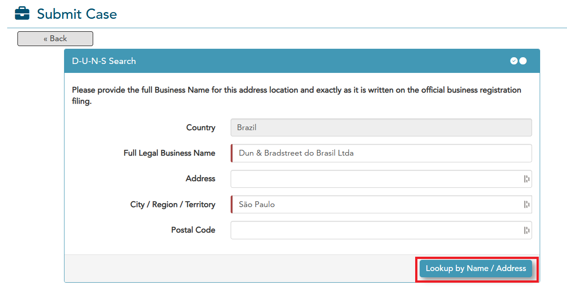Click the Postal Code label

click(193, 230)
